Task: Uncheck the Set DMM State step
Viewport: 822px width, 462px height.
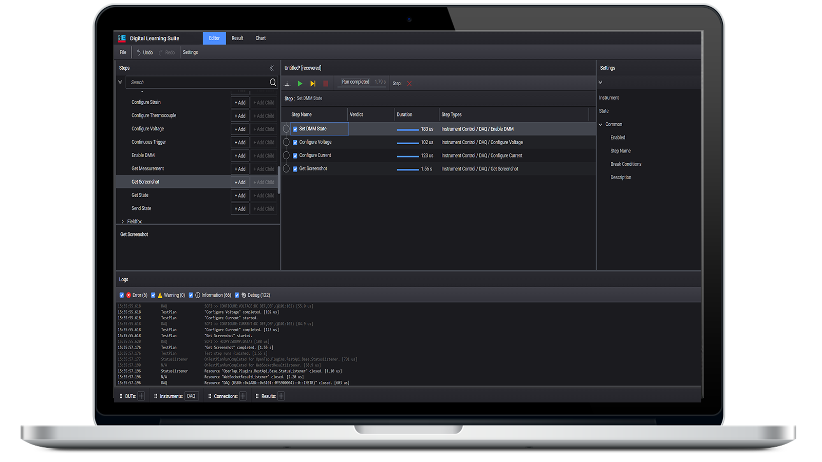Action: pyautogui.click(x=295, y=129)
